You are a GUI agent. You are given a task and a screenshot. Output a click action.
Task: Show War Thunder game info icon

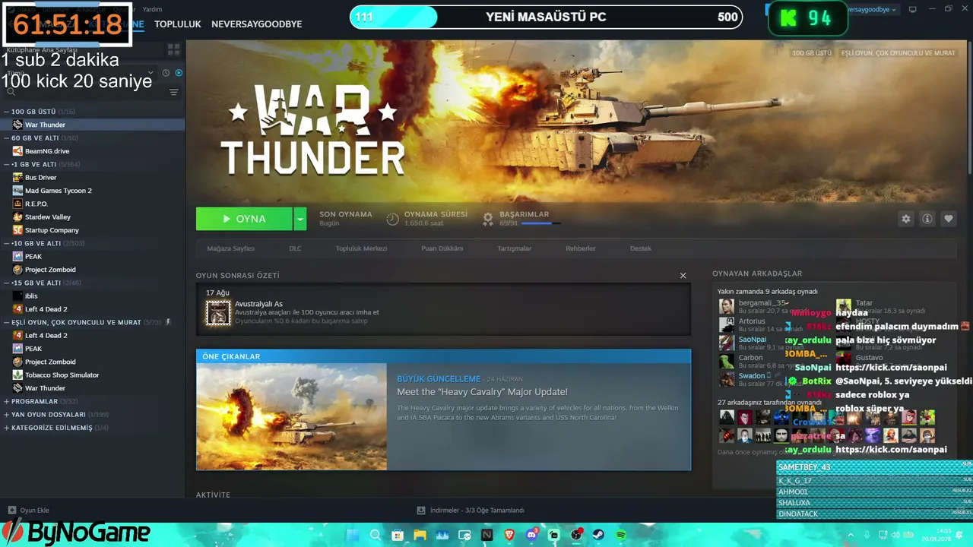(x=927, y=219)
